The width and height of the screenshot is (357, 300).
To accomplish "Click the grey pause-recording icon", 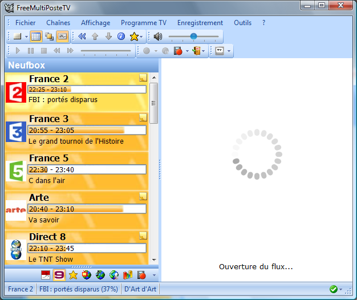I will pos(165,51).
